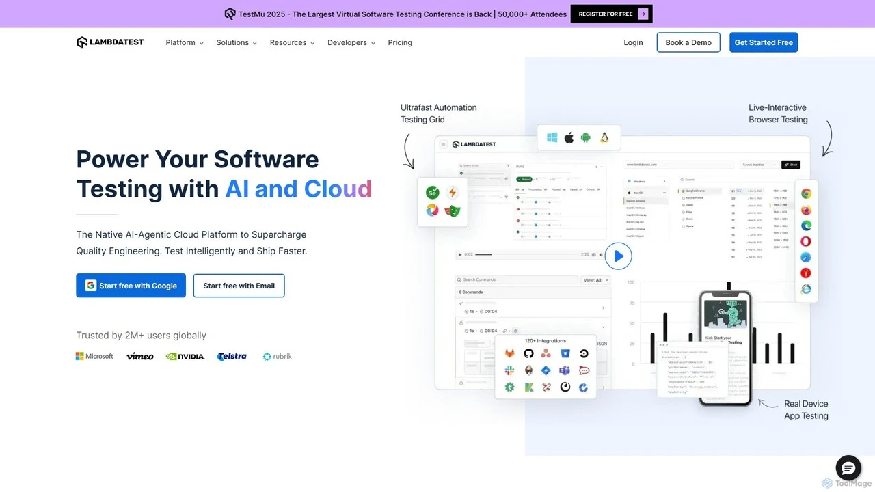Play the product demo video
This screenshot has width=875, height=492.
618,256
